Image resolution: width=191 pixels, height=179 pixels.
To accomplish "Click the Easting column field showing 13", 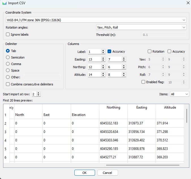I will [x=95, y=59].
